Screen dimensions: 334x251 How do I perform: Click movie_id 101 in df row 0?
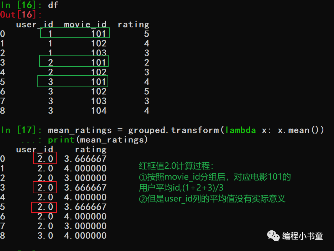click(99, 33)
